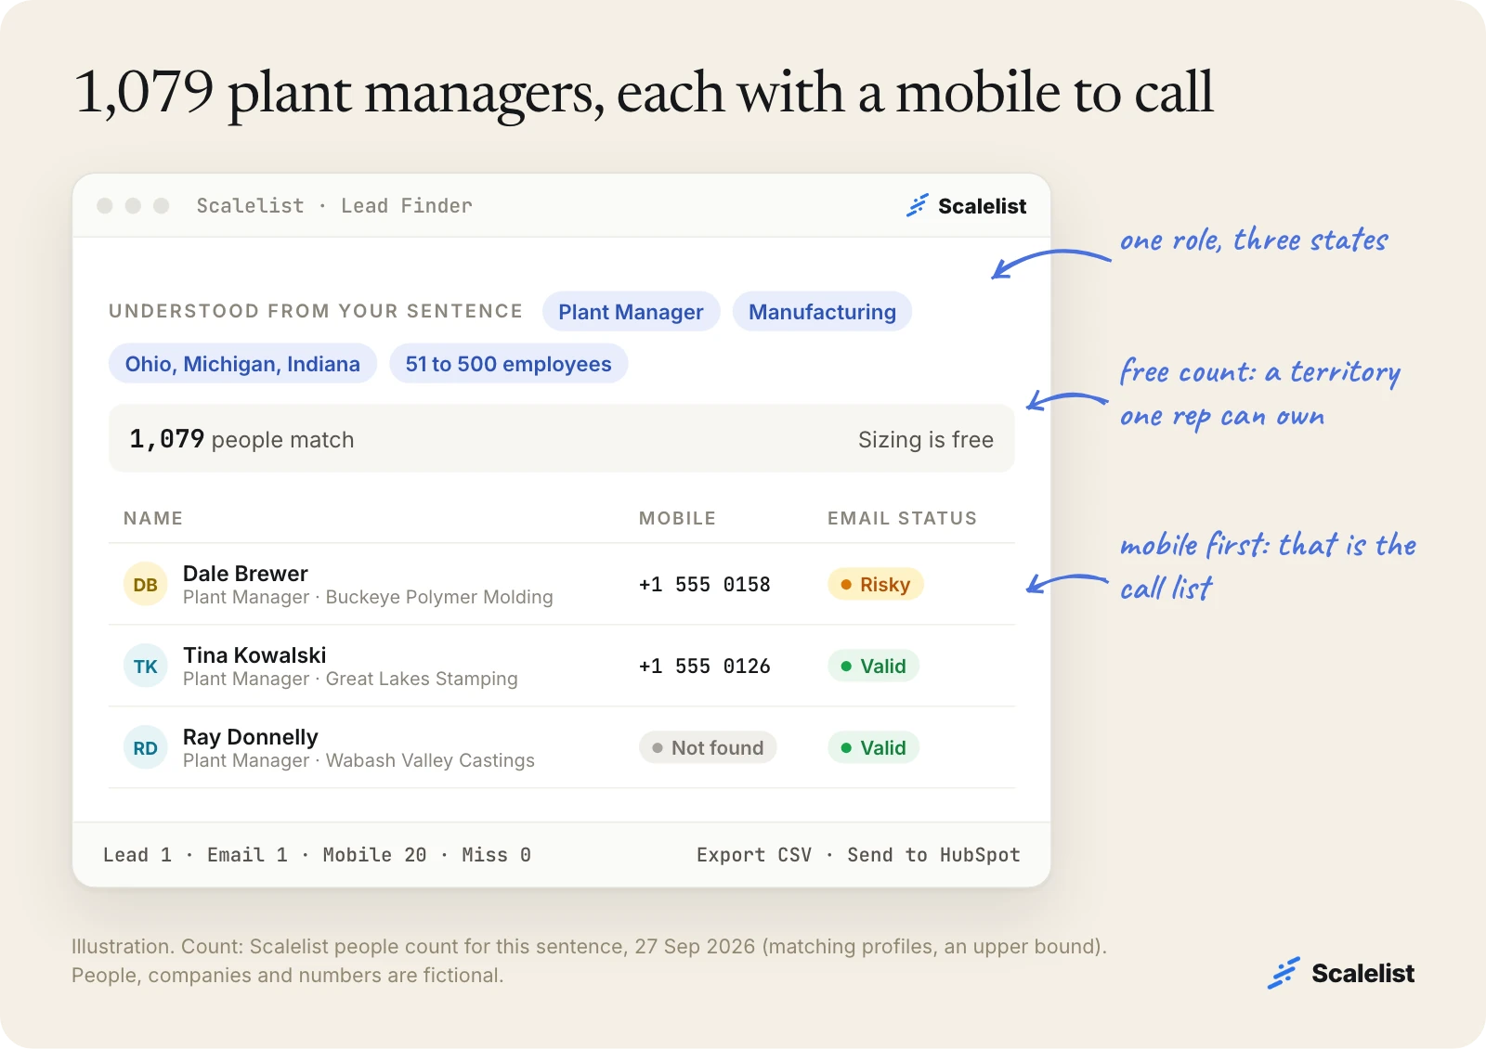Viewport: 1486px width, 1049px height.
Task: Click the Sizing is free label
Action: point(926,440)
